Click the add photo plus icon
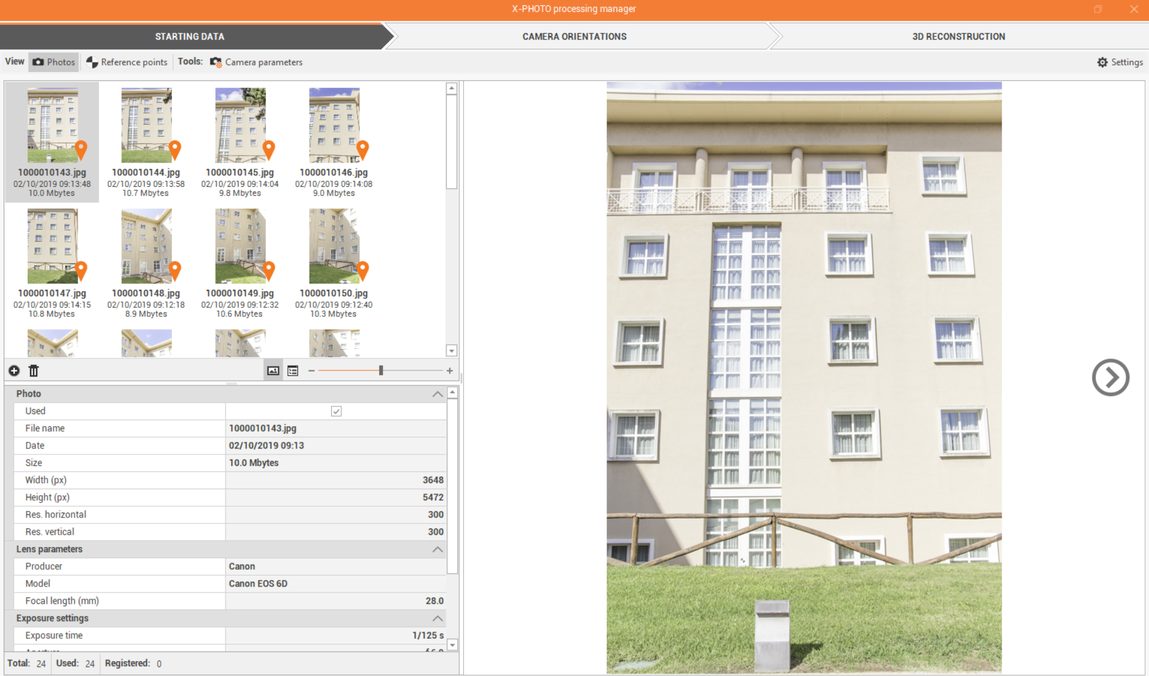 pos(14,371)
